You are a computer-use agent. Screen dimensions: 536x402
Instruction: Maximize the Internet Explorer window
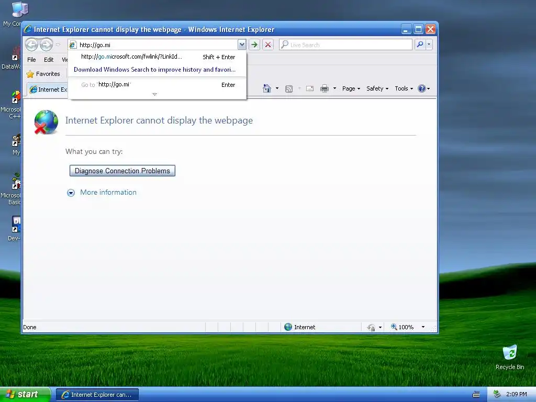pos(418,29)
